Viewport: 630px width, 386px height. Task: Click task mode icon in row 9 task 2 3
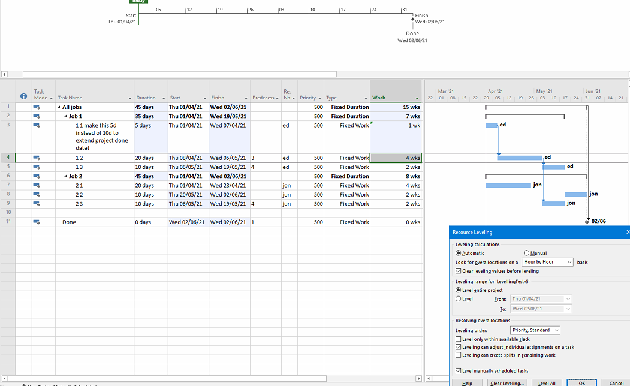coord(37,204)
